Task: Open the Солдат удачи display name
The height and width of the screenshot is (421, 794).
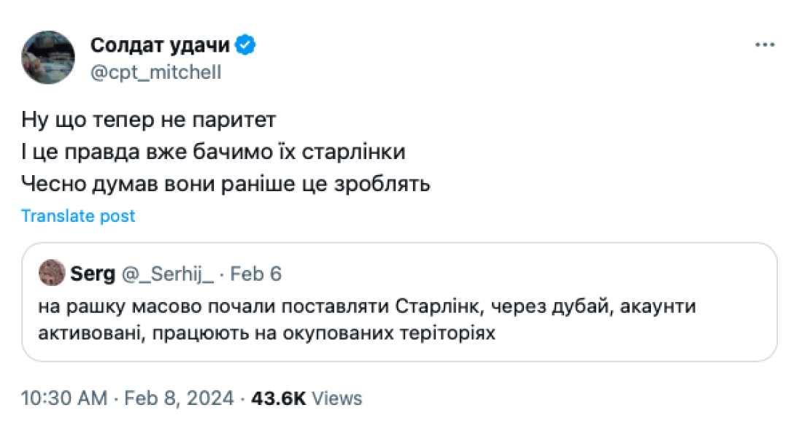Action: (x=160, y=45)
